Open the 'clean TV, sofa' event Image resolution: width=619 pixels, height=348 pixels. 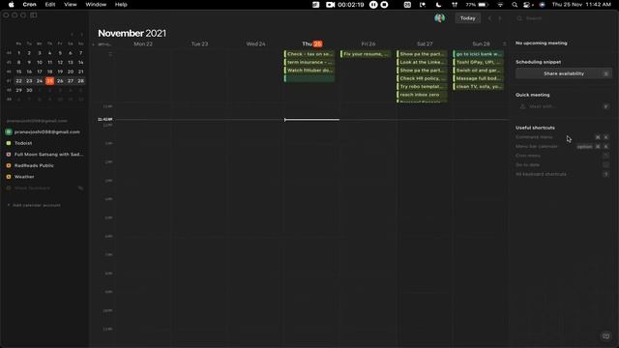click(479, 86)
